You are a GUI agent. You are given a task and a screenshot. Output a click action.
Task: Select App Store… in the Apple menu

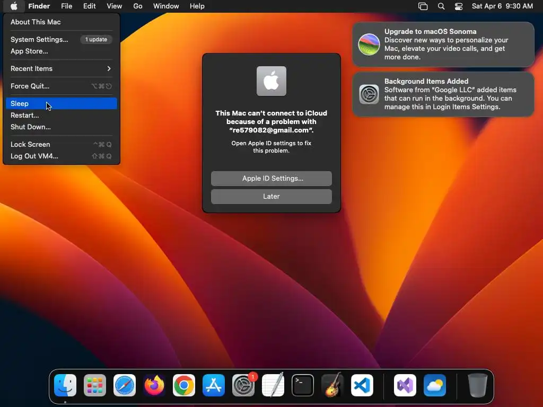click(62, 51)
